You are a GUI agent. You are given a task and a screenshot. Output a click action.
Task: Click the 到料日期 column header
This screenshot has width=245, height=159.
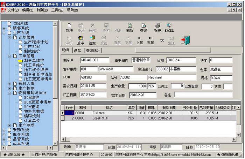click(x=169, y=108)
